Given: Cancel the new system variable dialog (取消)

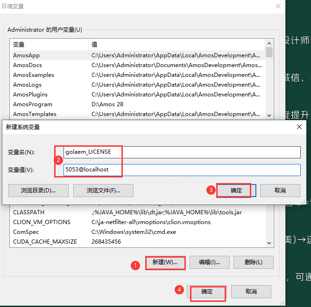Looking at the screenshot, I should click(x=280, y=191).
